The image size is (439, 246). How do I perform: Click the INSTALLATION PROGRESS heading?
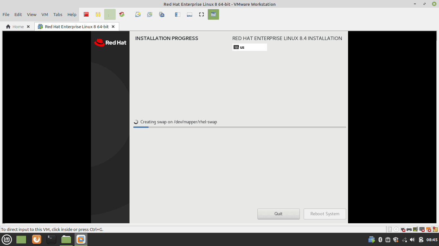(x=167, y=38)
